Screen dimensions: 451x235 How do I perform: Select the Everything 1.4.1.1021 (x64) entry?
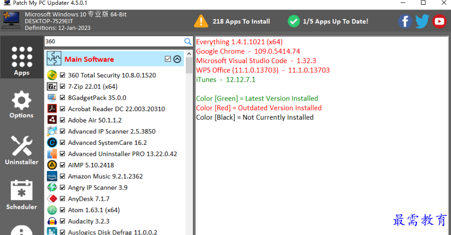239,42
